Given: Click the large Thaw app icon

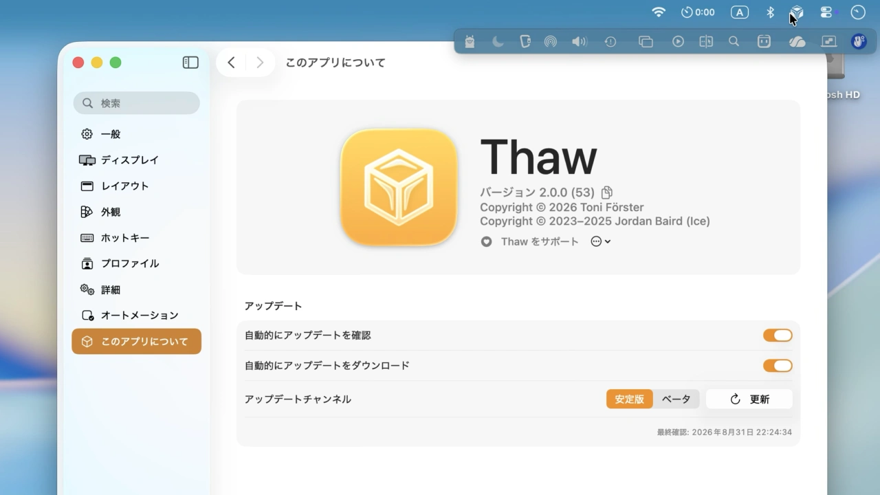Looking at the screenshot, I should 399,187.
